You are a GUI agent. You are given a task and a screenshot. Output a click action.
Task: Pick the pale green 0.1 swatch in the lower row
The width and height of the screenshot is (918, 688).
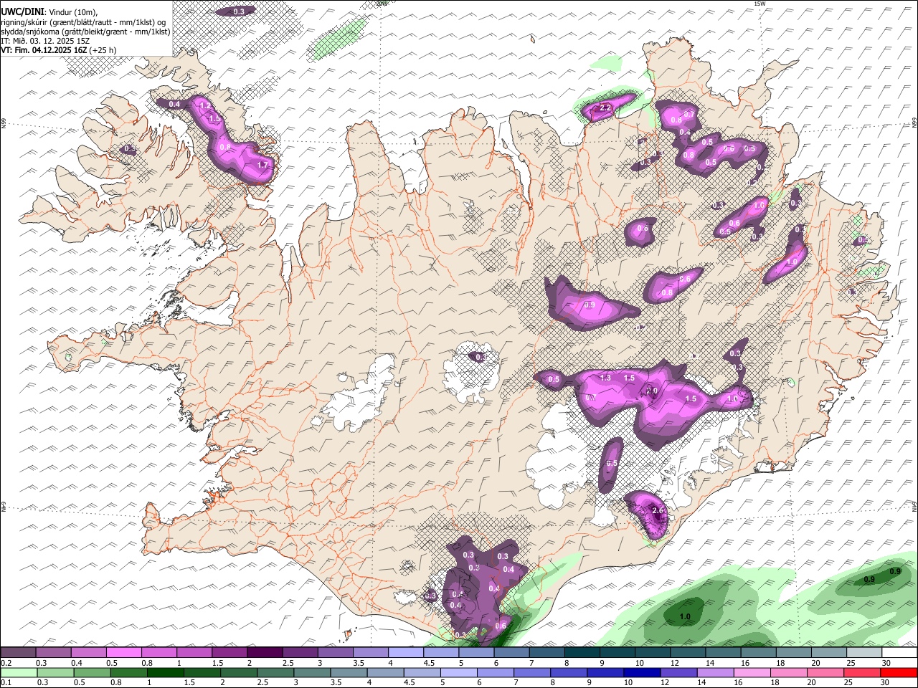pos(19,672)
